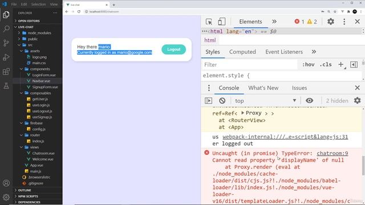Show more DevTools panel tabs
The image size is (365, 205).
[x=274, y=22]
